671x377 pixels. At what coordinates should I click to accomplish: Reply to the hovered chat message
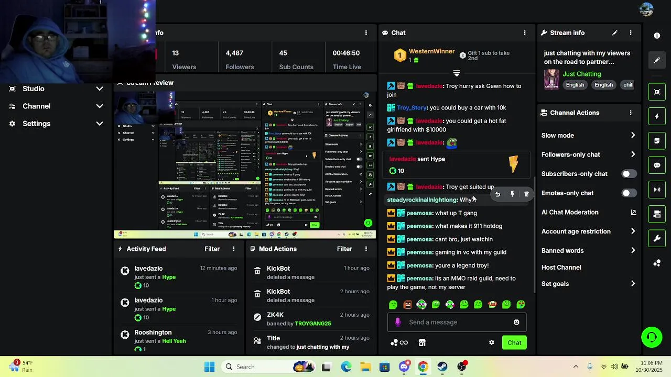pos(497,194)
